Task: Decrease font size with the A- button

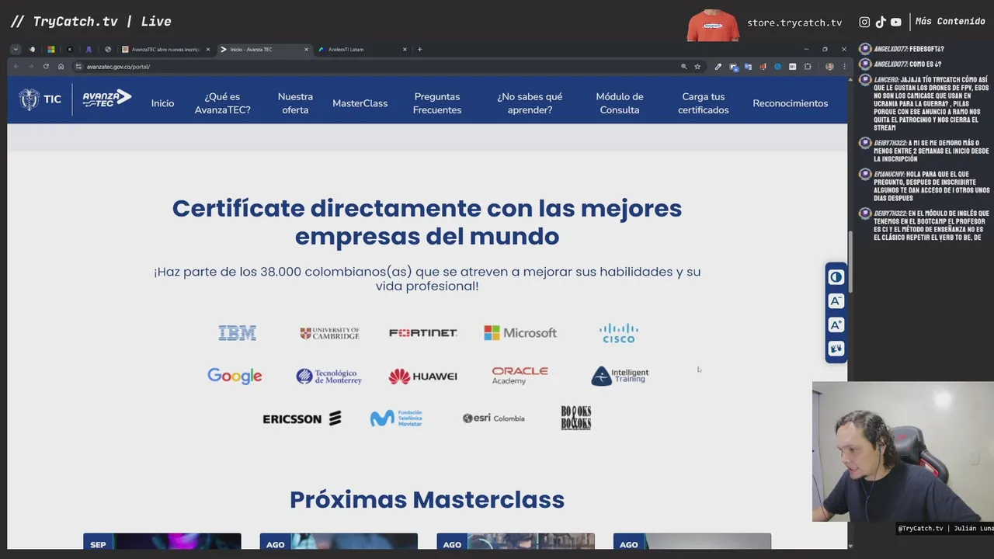Action: point(836,301)
